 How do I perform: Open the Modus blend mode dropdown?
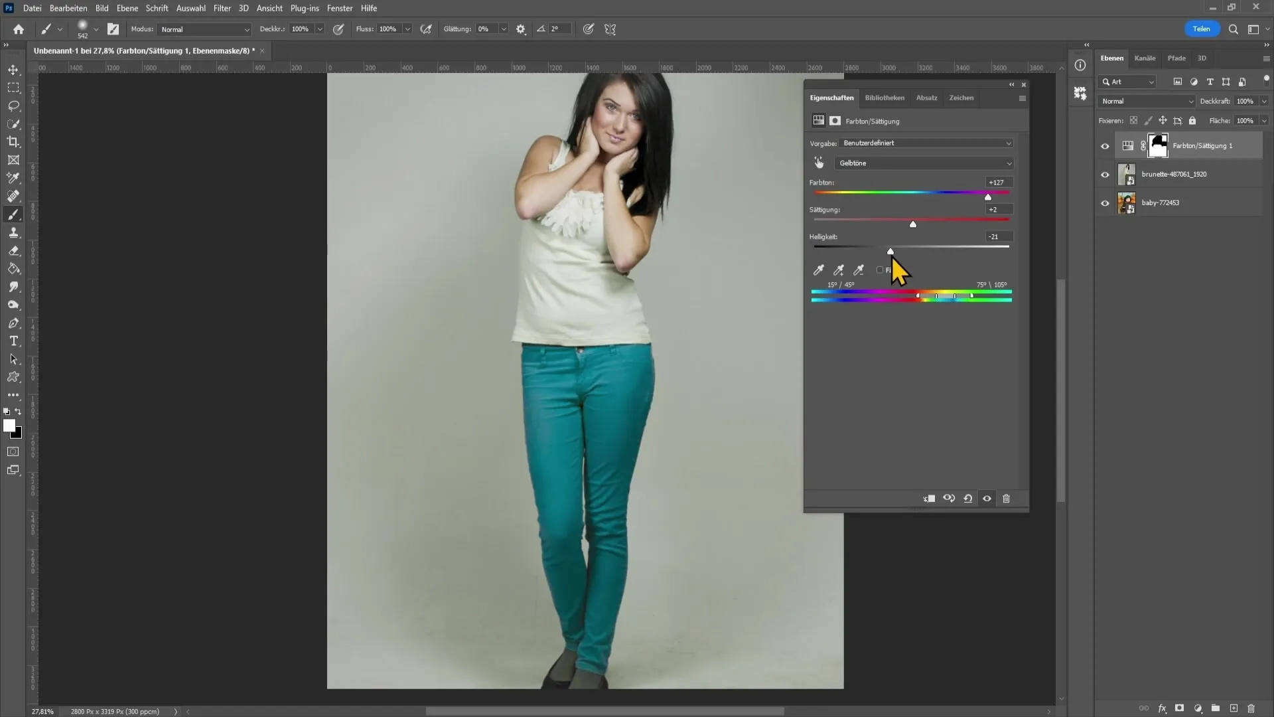[204, 29]
